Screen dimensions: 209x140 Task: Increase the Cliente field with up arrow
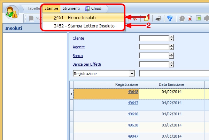pos(171,37)
